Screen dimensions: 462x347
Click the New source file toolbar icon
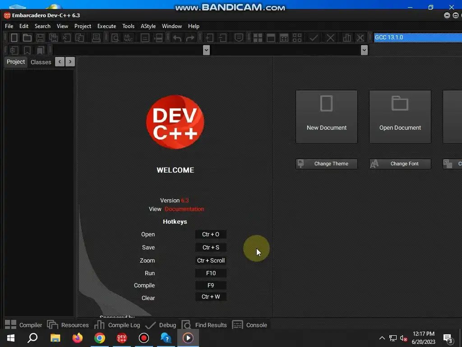pyautogui.click(x=14, y=38)
